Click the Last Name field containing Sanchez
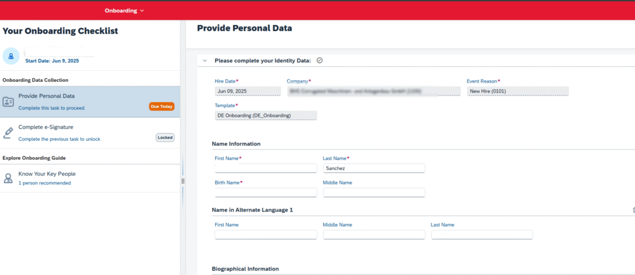Viewport: 635px width, 275px height. coord(373,168)
